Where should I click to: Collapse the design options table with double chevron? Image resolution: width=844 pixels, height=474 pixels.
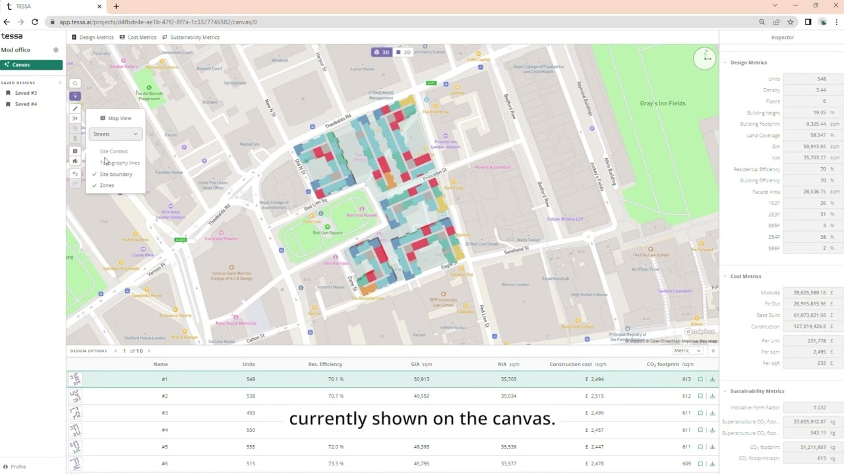pyautogui.click(x=713, y=351)
